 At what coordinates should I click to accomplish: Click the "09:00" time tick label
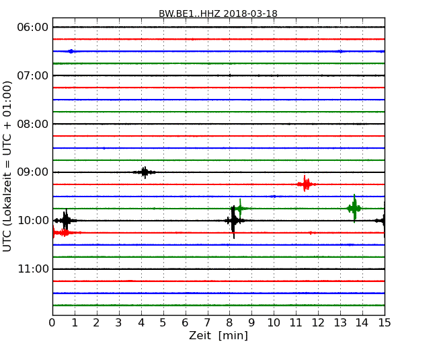(33, 172)
